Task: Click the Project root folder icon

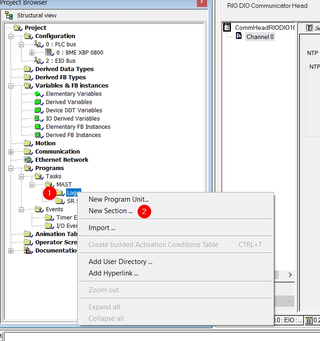Action: tap(18, 28)
